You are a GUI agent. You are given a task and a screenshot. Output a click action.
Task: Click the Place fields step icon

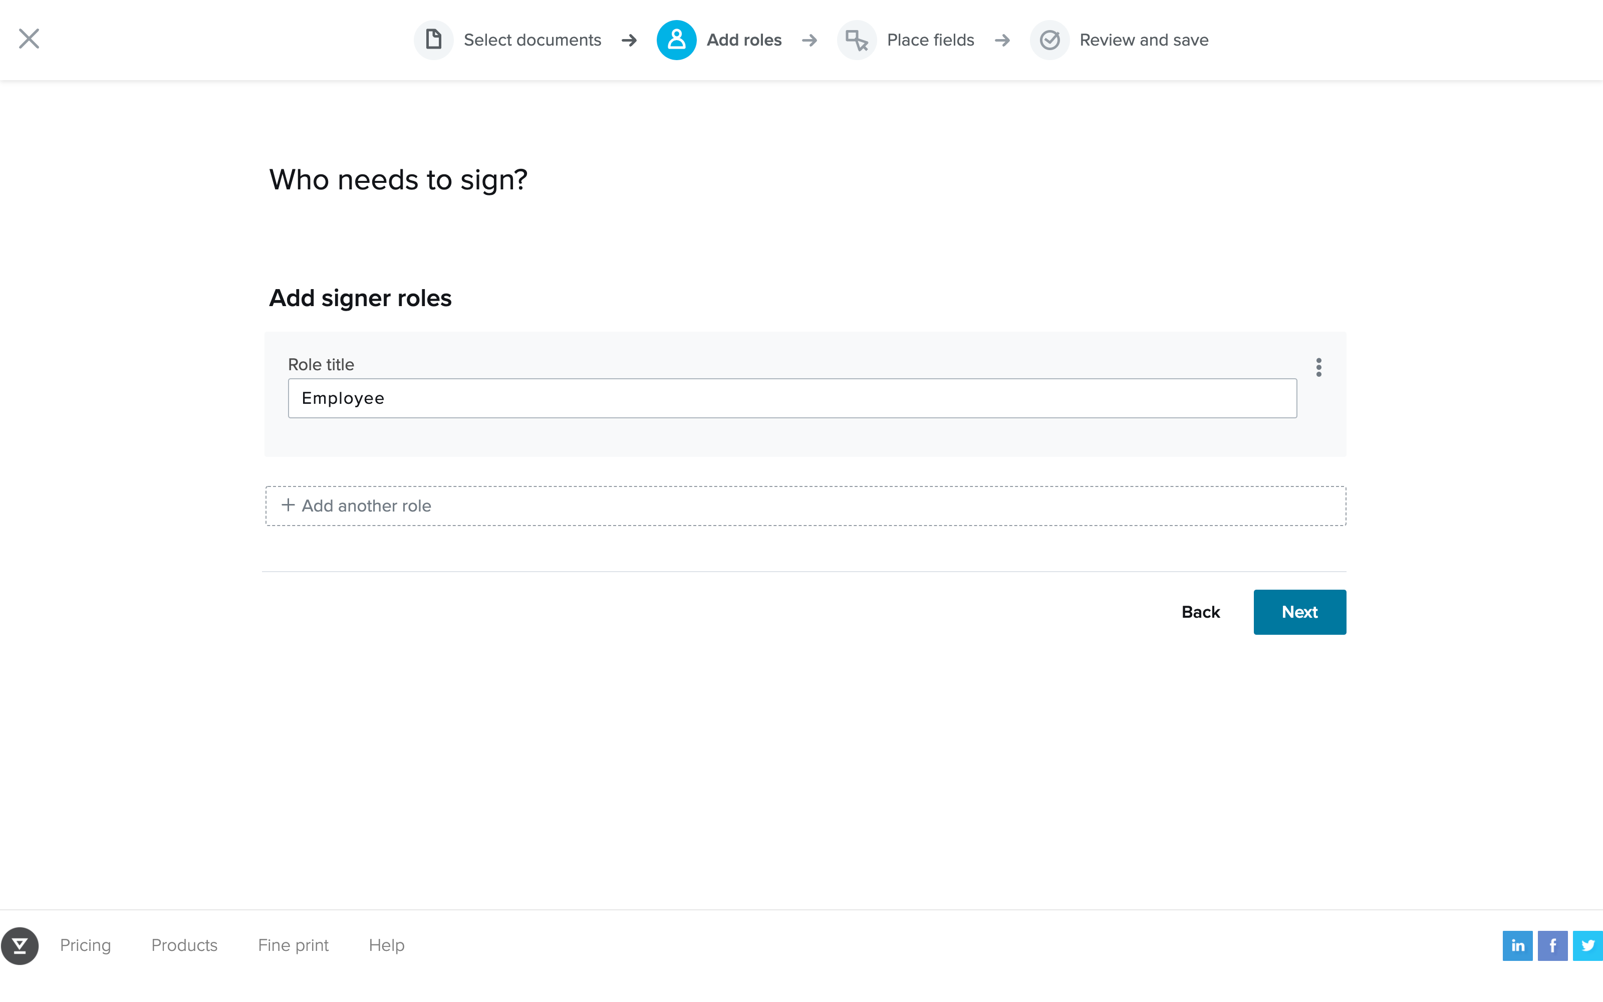pos(857,40)
